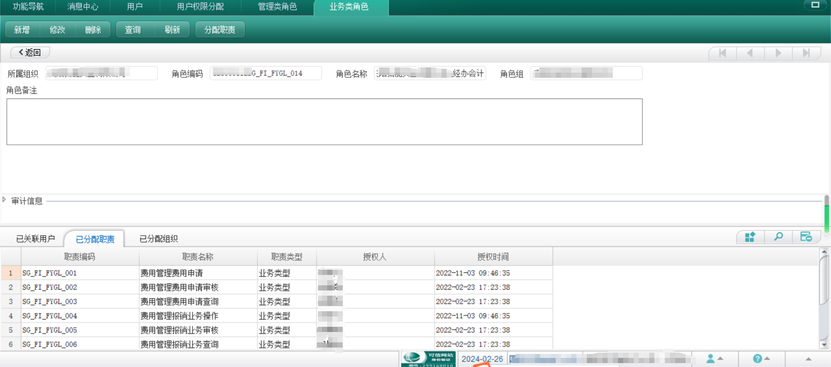This screenshot has width=831, height=367.
Task: Expand the rightmost status bar up arrow
Action: pos(808,359)
